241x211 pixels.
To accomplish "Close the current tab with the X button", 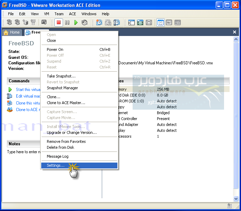I will tap(234, 32).
